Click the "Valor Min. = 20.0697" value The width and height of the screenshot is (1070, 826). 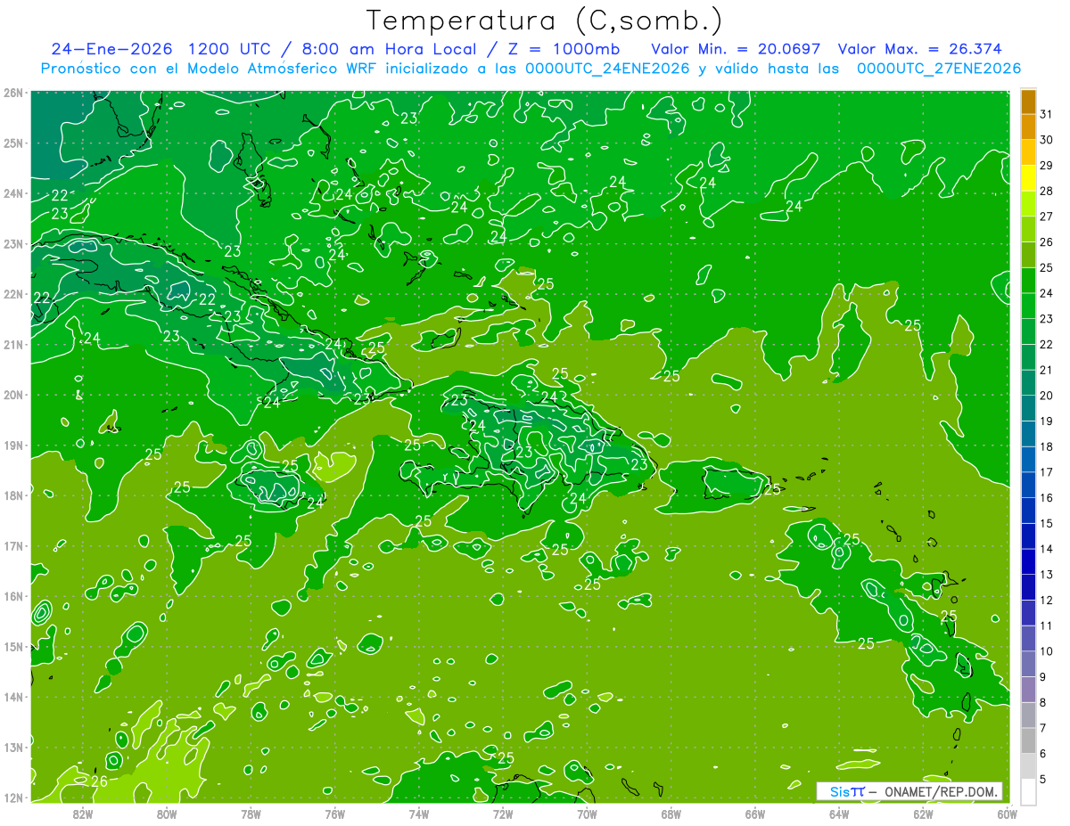click(736, 48)
